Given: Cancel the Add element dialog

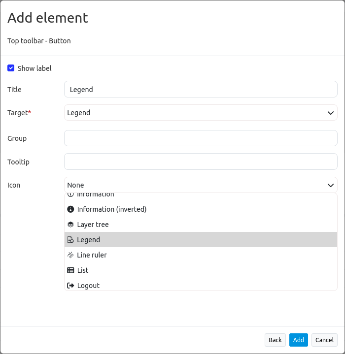Looking at the screenshot, I should tap(324, 340).
